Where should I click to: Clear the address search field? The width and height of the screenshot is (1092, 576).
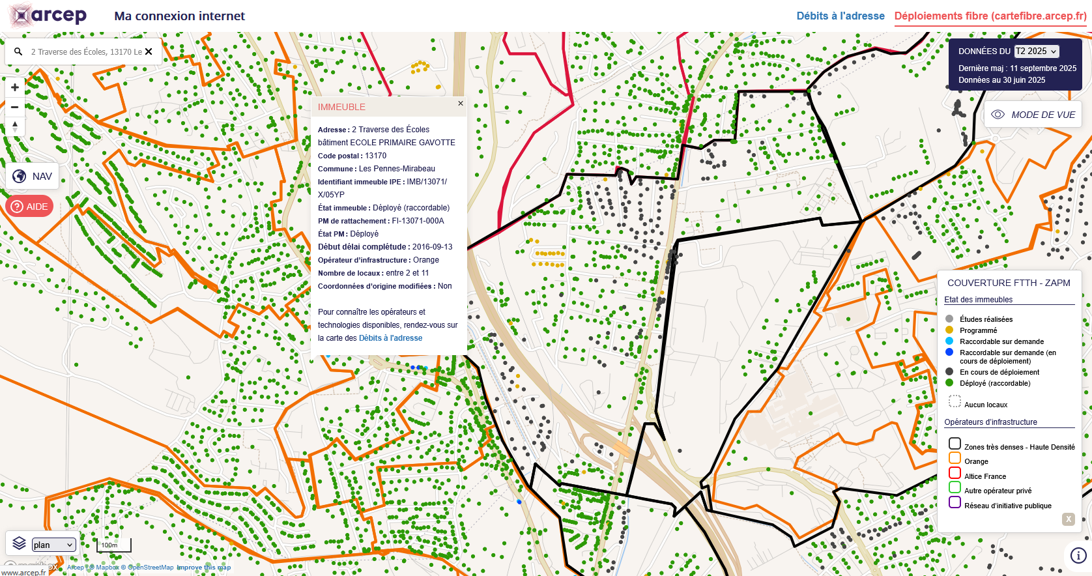(x=149, y=51)
